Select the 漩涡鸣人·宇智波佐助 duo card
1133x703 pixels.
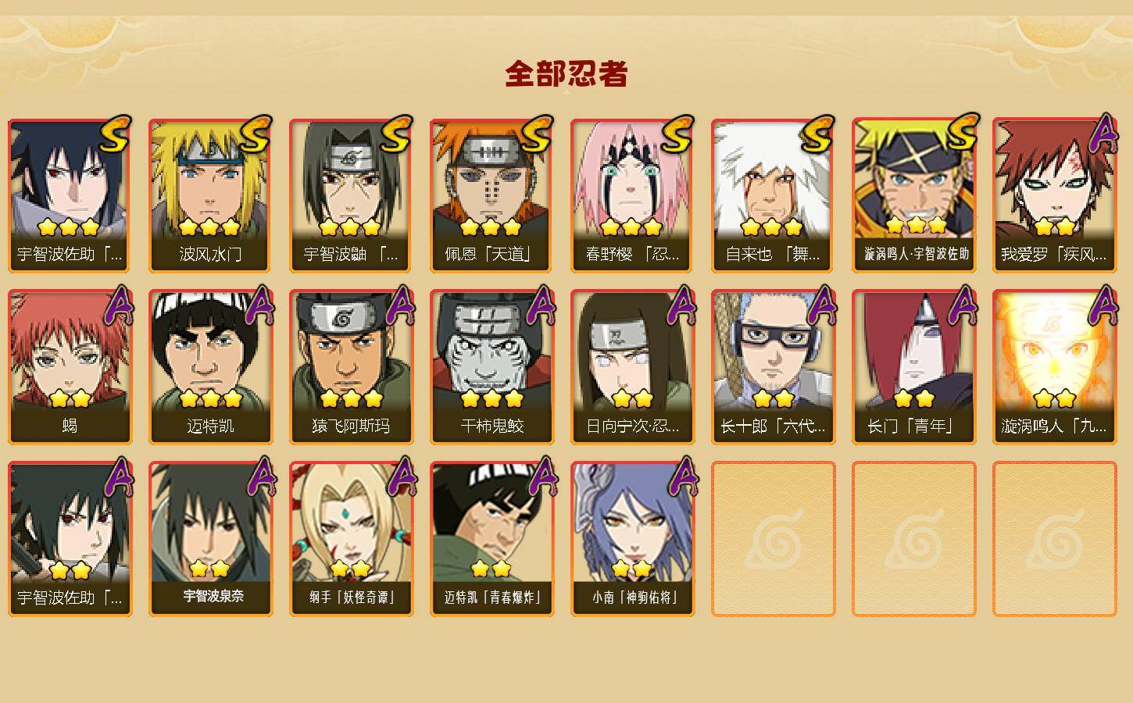[x=913, y=195]
